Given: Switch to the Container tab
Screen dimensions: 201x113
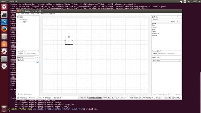Looking at the screenshot, I should click(171, 53).
